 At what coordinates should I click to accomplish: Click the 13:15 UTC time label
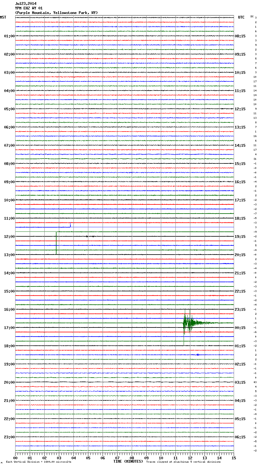point(240,127)
